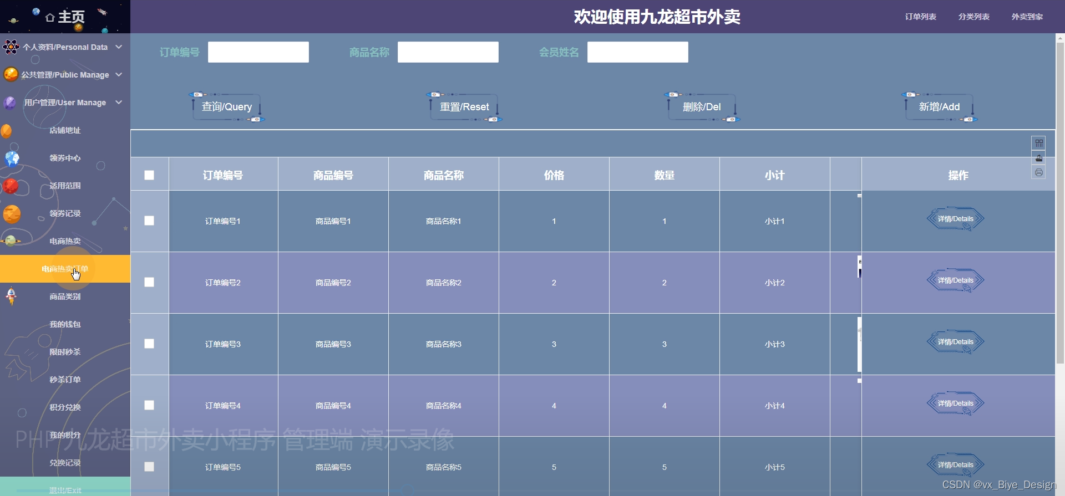Check the box for row 订单编号1
Image resolution: width=1065 pixels, height=496 pixels.
pos(149,221)
